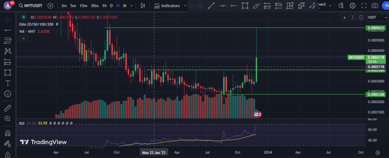The height and width of the screenshot is (158, 389).
Task: Expand the timeframe interval dropdown
Action: (131, 6)
